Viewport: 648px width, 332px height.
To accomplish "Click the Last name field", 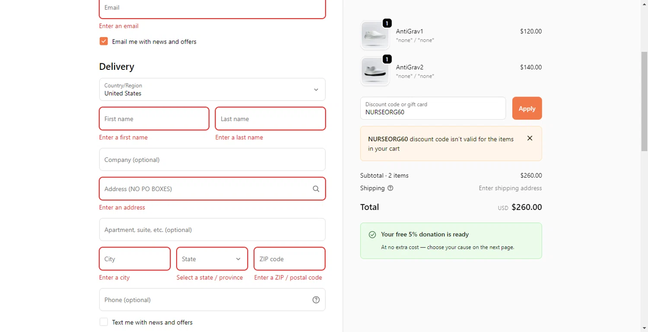I will (270, 119).
